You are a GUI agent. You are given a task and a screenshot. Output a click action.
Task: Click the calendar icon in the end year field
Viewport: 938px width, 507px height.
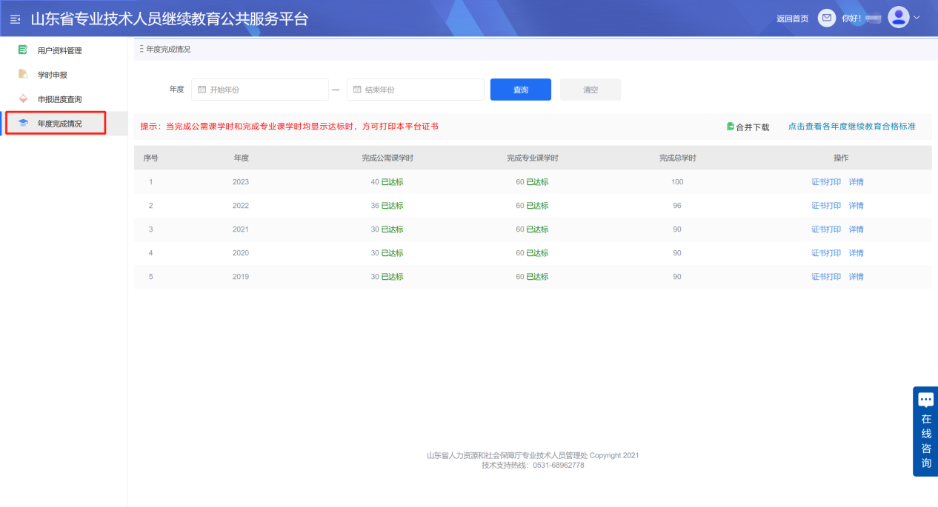(357, 89)
